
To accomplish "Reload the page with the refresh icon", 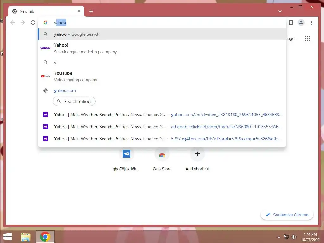I will tap(33, 22).
